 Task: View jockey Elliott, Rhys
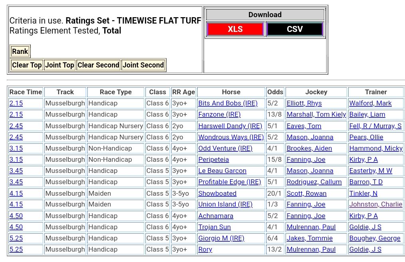(x=304, y=103)
